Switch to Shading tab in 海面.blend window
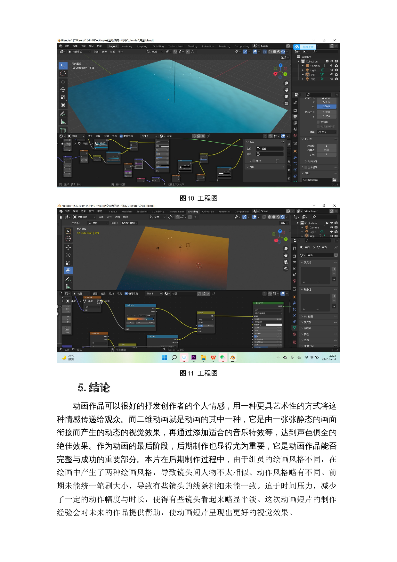 click(x=192, y=46)
